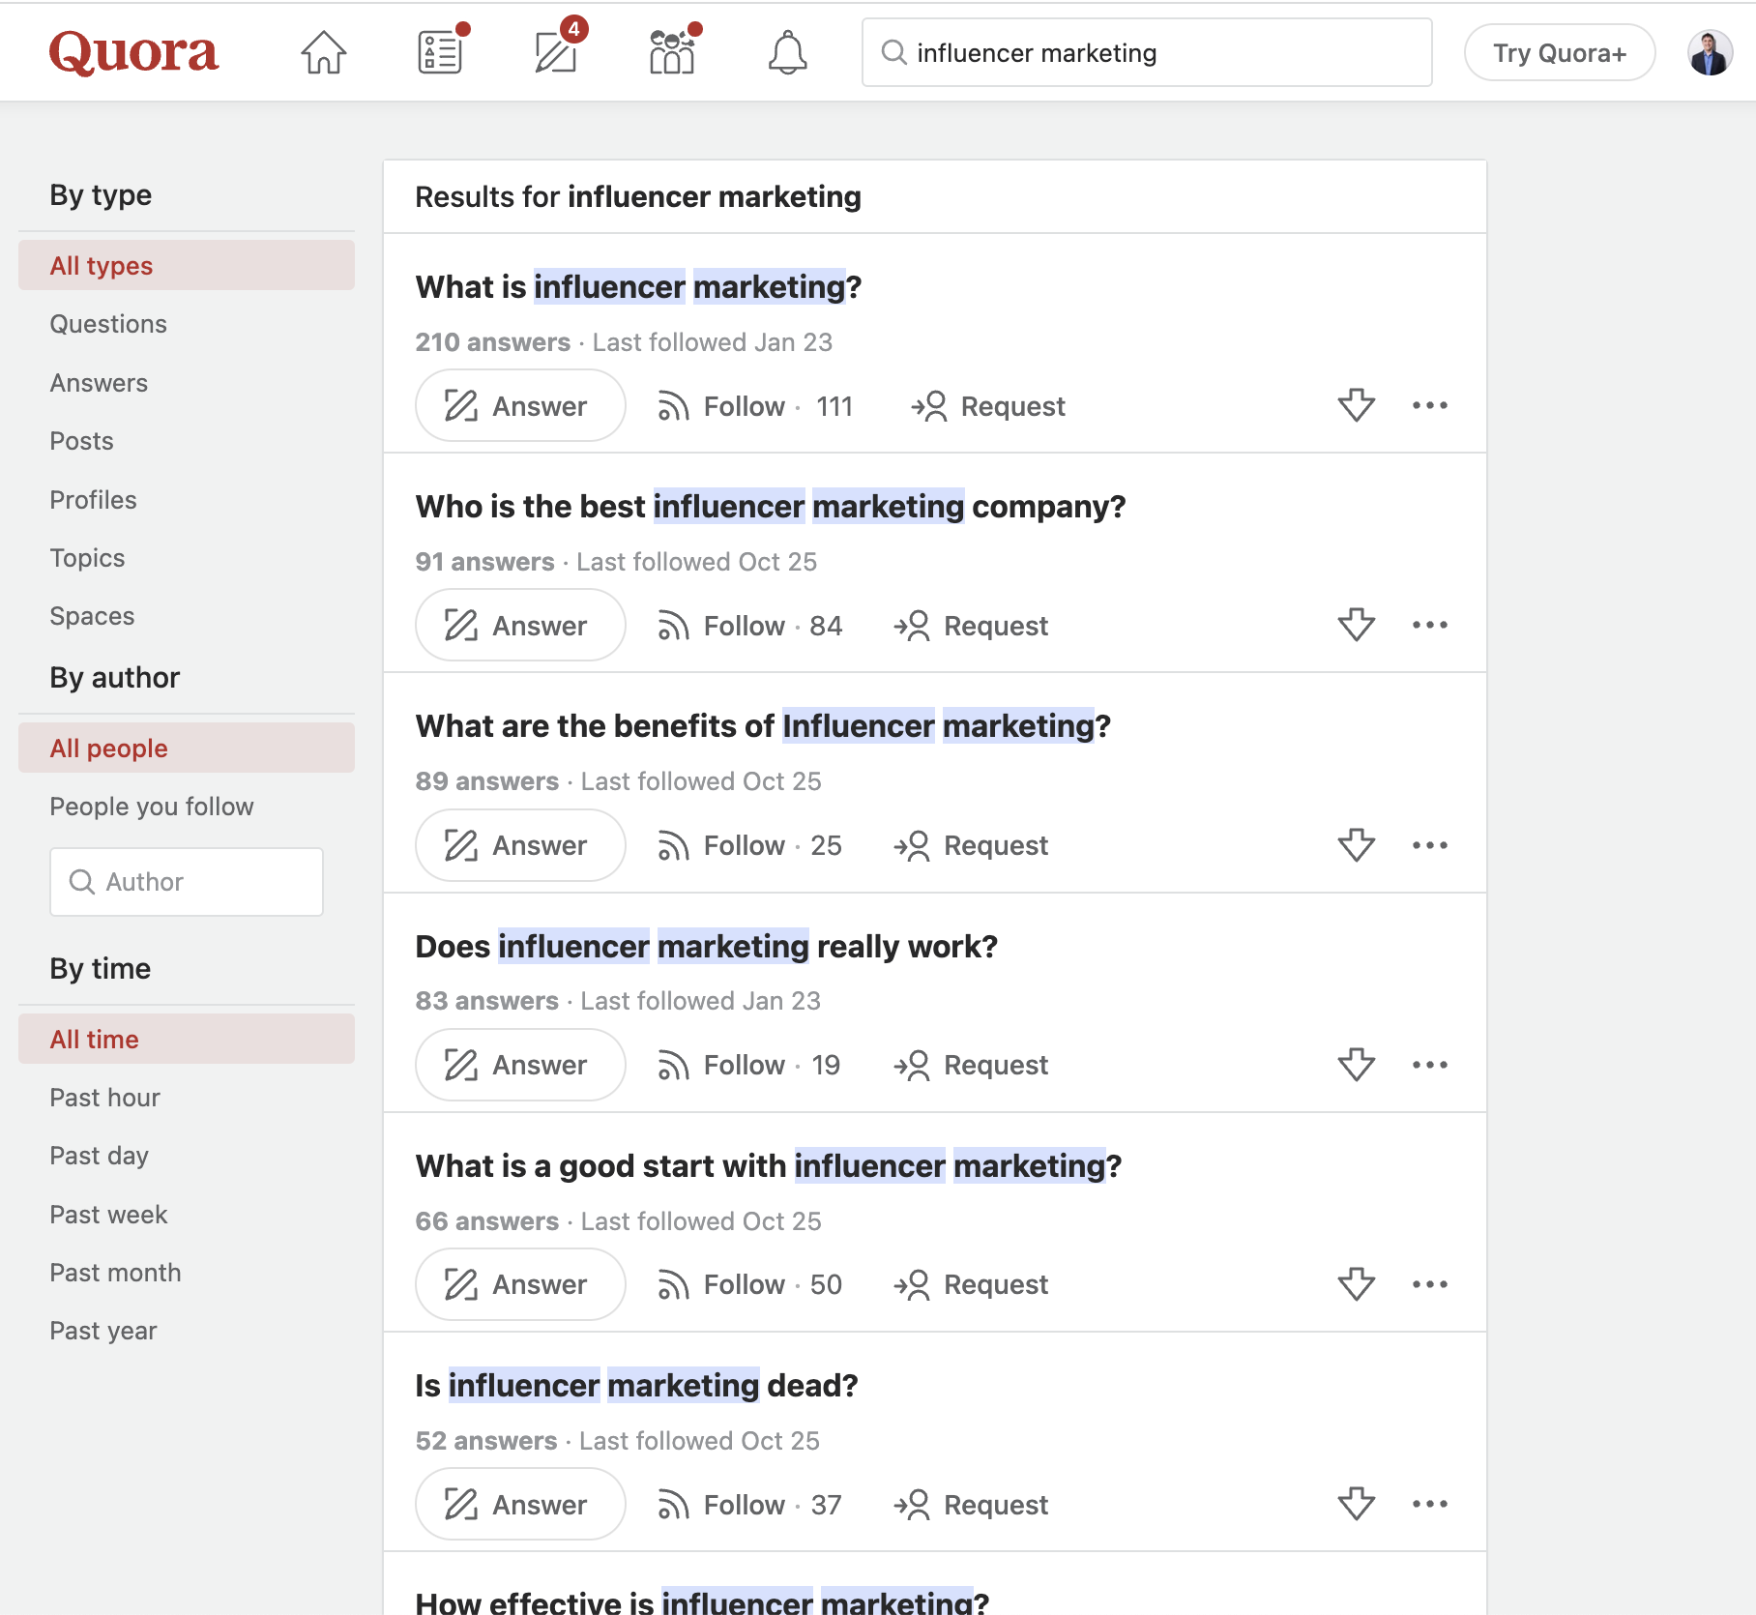Downvote 'What is influencer marketing?'
This screenshot has width=1756, height=1615.
pos(1357,405)
